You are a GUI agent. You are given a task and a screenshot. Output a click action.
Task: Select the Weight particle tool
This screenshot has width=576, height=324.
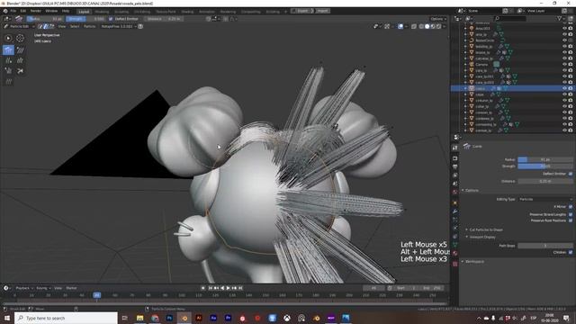tap(8, 82)
